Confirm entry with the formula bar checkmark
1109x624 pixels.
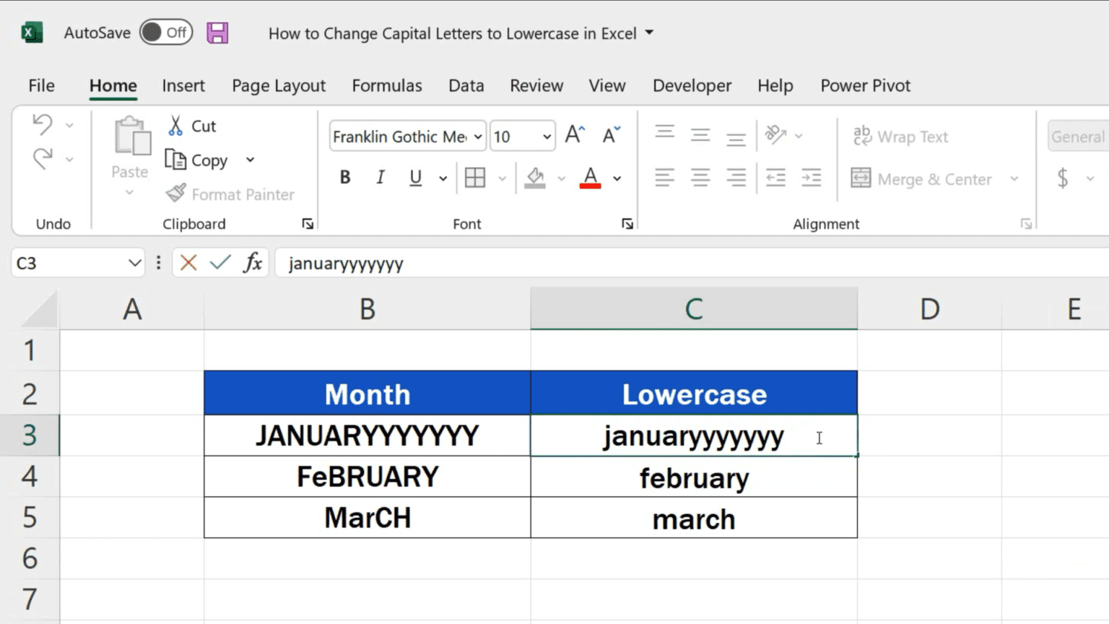[x=220, y=262]
